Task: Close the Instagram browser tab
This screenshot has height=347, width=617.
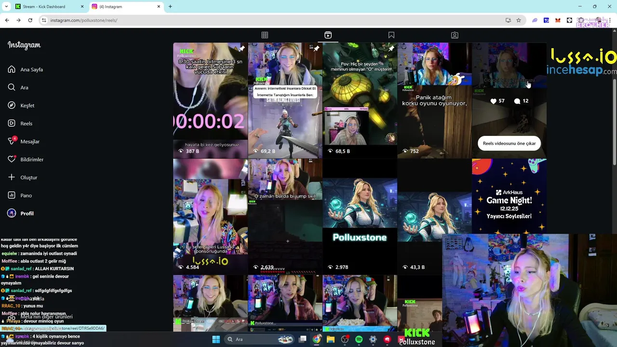Action: click(159, 7)
